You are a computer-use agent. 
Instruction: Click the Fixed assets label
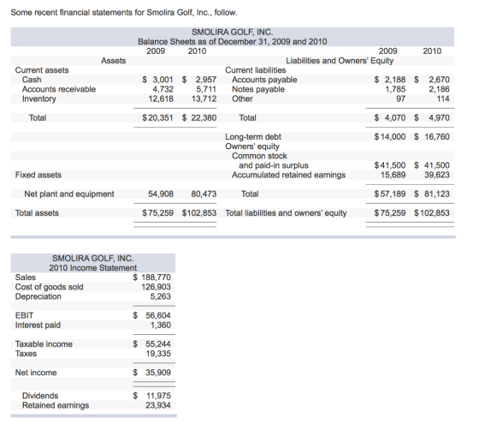click(x=38, y=175)
